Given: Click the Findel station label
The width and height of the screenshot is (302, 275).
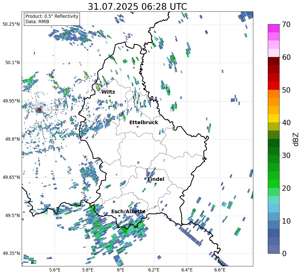Looking at the screenshot, I should coord(156,179).
